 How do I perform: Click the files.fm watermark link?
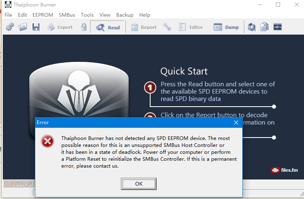pyautogui.click(x=284, y=170)
